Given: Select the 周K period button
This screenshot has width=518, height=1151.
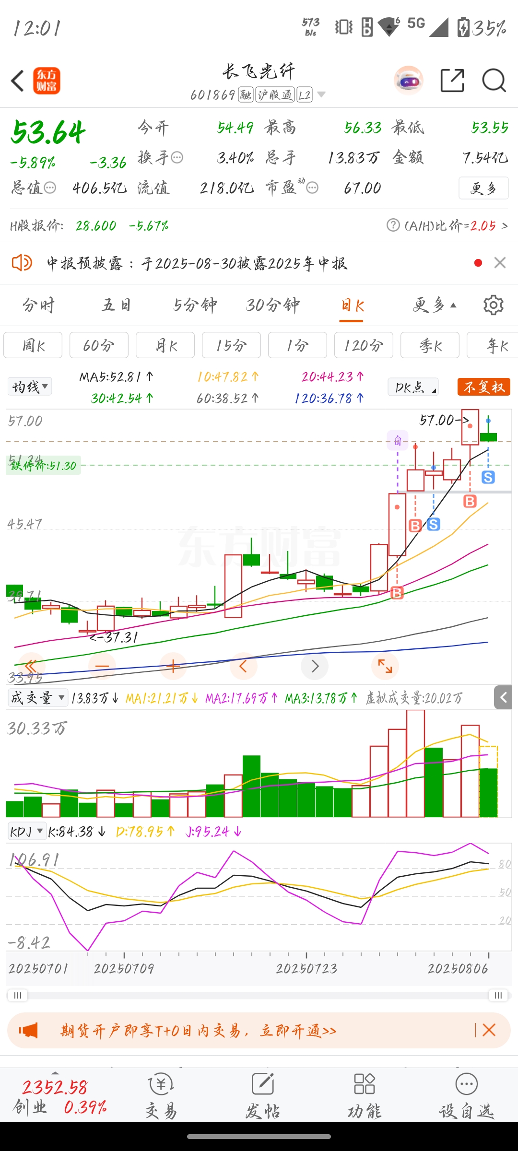Looking at the screenshot, I should (x=33, y=345).
